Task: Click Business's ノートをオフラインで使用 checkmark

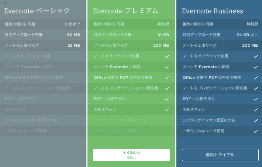Action: [256, 56]
